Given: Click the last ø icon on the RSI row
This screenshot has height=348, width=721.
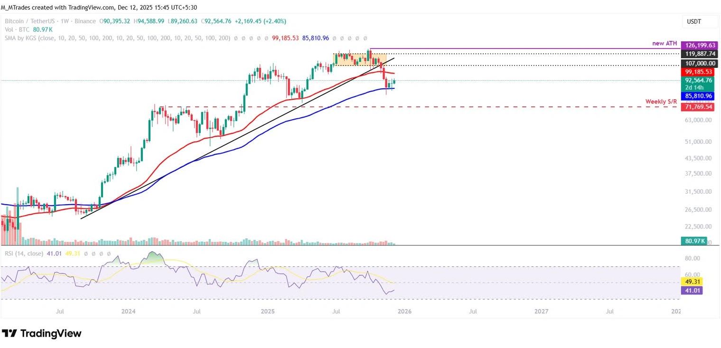Looking at the screenshot, I should click(x=108, y=254).
